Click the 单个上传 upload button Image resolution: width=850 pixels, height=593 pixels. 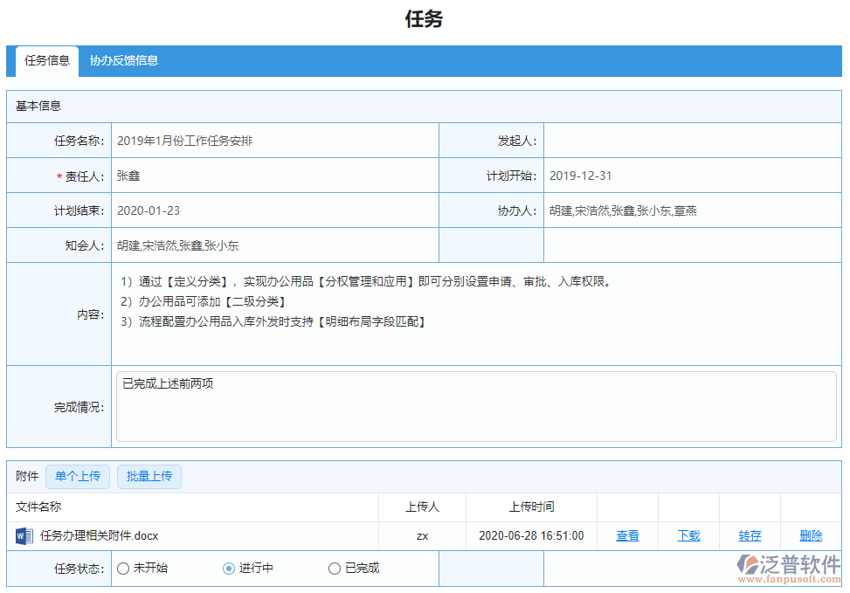78,476
